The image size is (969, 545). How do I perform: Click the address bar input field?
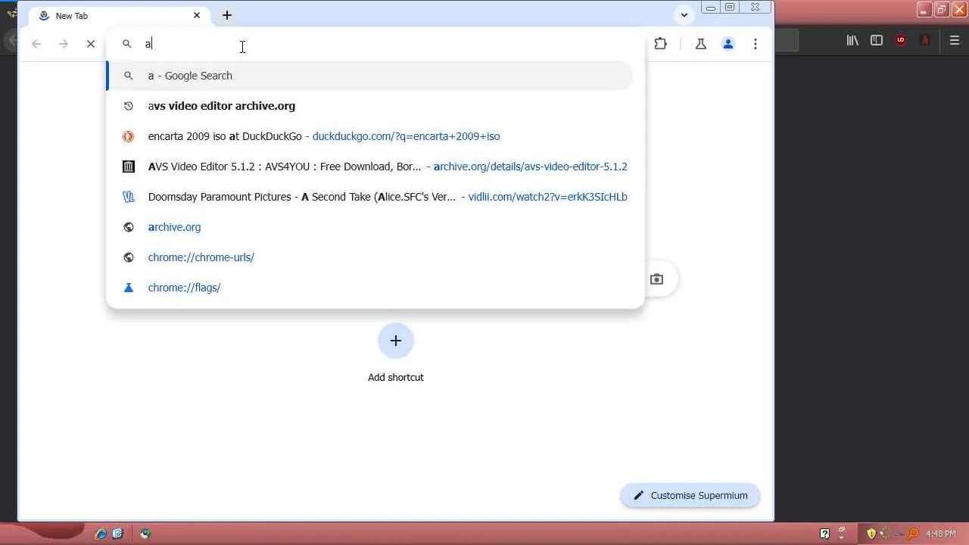click(375, 44)
